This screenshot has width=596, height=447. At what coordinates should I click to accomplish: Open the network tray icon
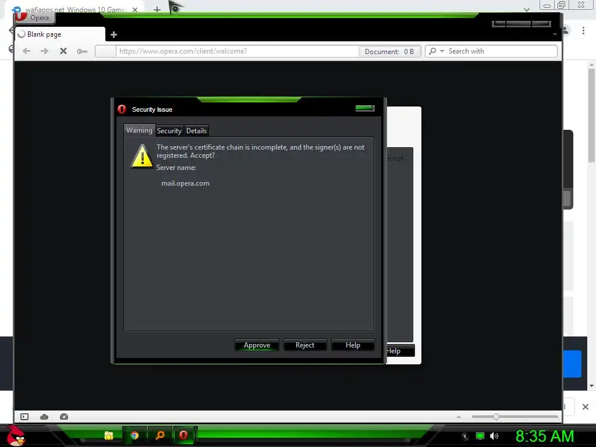click(x=480, y=436)
